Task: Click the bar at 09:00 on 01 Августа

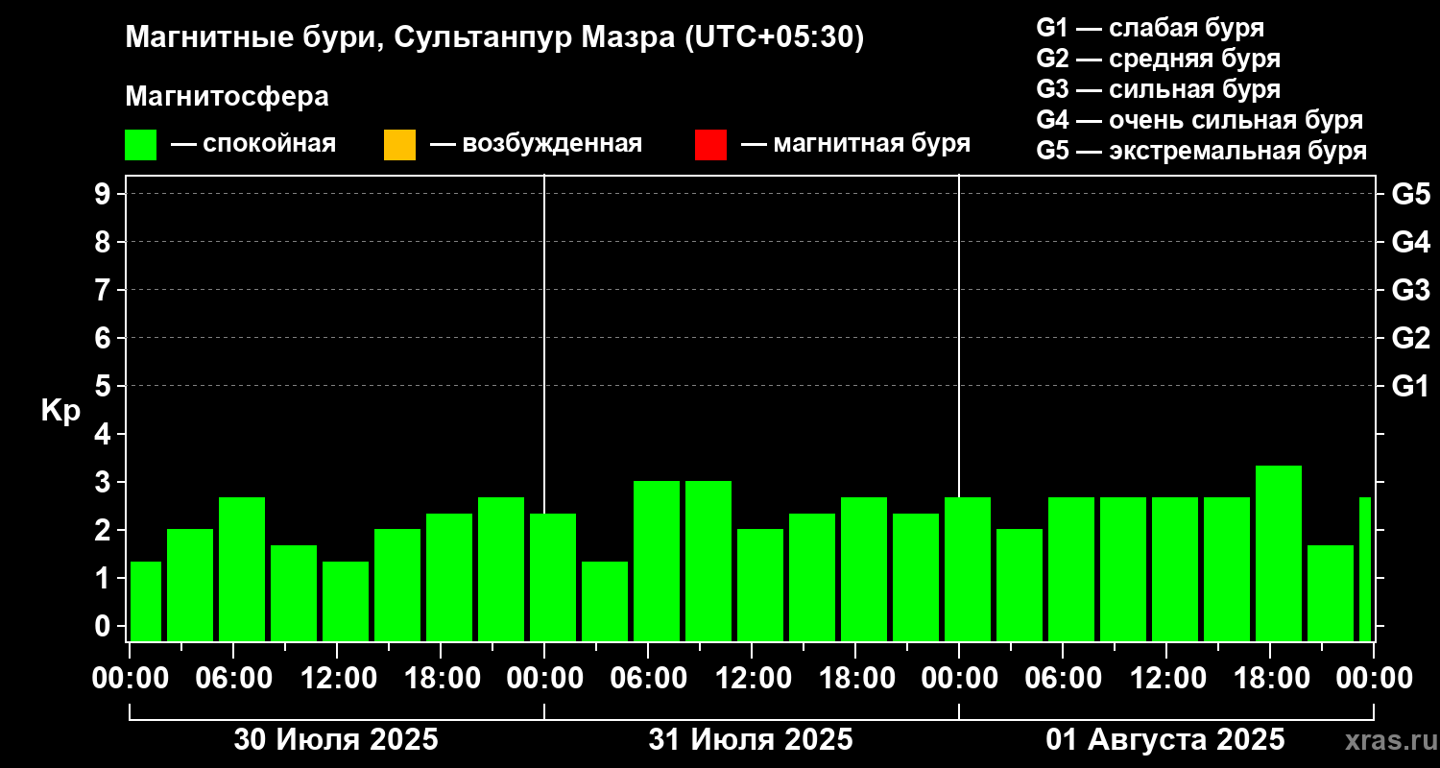Action: [x=1123, y=569]
